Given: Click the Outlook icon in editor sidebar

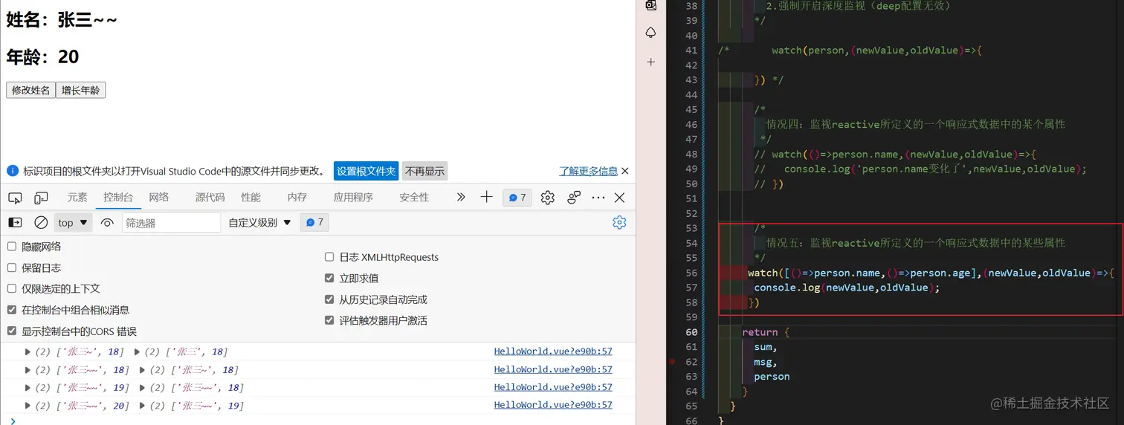Looking at the screenshot, I should [651, 4].
